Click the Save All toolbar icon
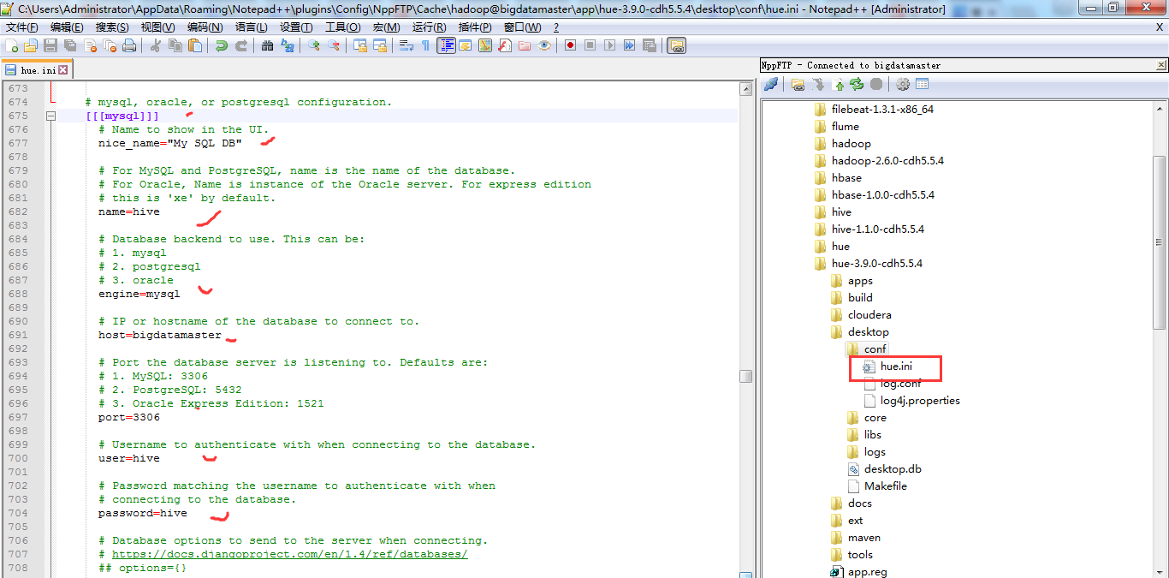The image size is (1169, 578). coord(70,45)
